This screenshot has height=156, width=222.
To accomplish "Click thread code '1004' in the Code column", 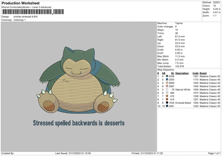I will tap(196, 89).
